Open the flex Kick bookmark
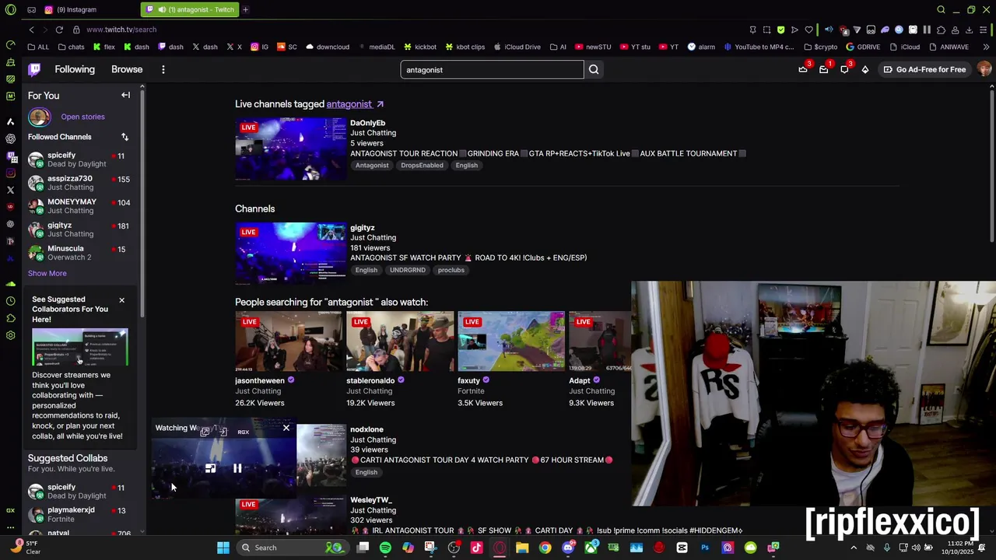996x560 pixels. click(x=104, y=47)
